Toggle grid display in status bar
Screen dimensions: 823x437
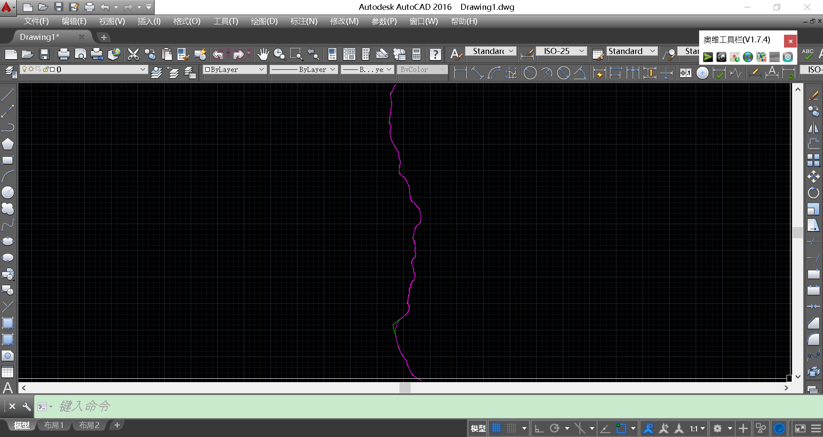(x=496, y=428)
